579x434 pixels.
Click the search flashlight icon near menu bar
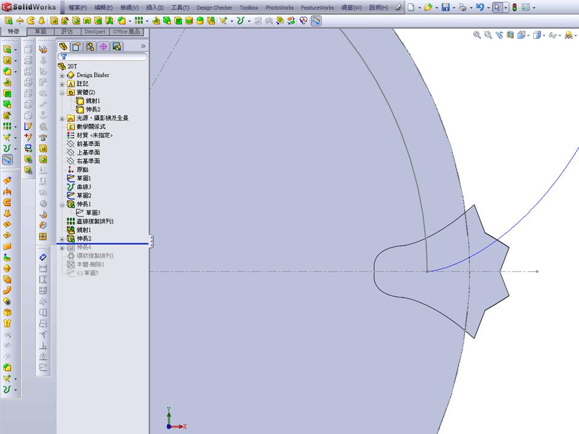click(x=398, y=7)
